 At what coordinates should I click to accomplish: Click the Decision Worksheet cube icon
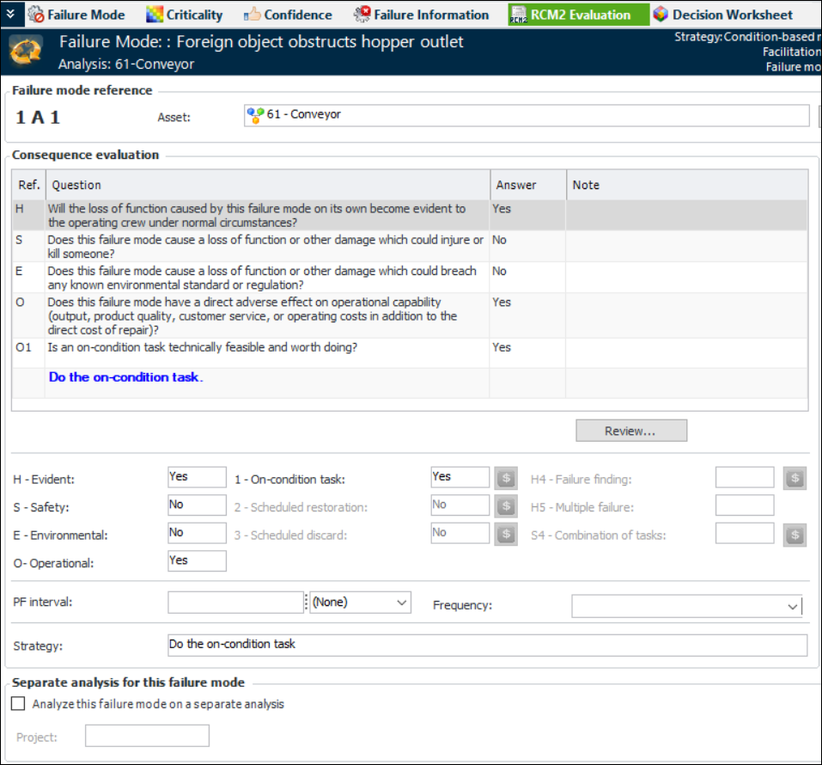click(x=661, y=14)
